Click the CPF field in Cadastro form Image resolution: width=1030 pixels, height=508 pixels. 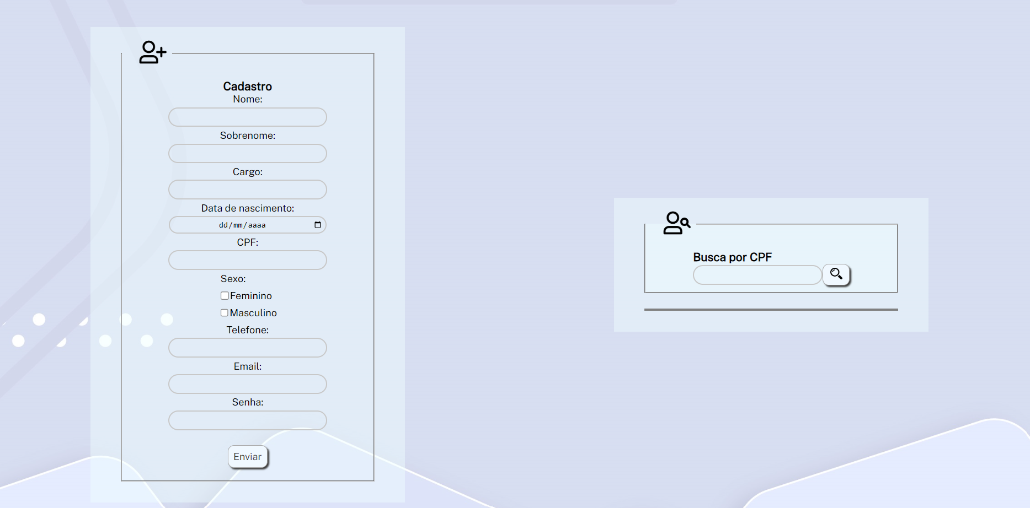click(247, 260)
